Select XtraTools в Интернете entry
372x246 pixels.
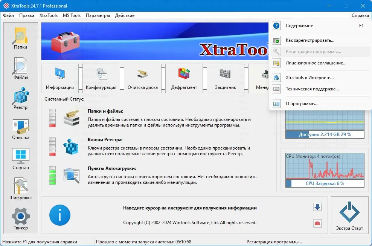point(320,78)
